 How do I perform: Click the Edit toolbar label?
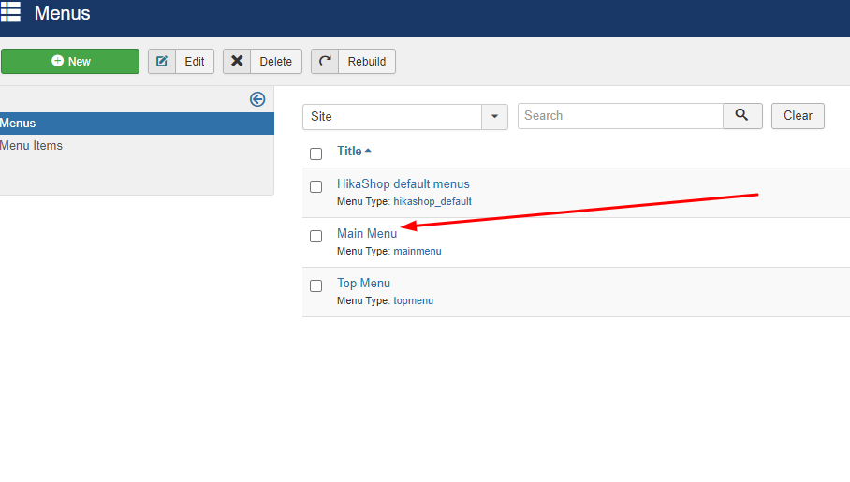pos(194,61)
